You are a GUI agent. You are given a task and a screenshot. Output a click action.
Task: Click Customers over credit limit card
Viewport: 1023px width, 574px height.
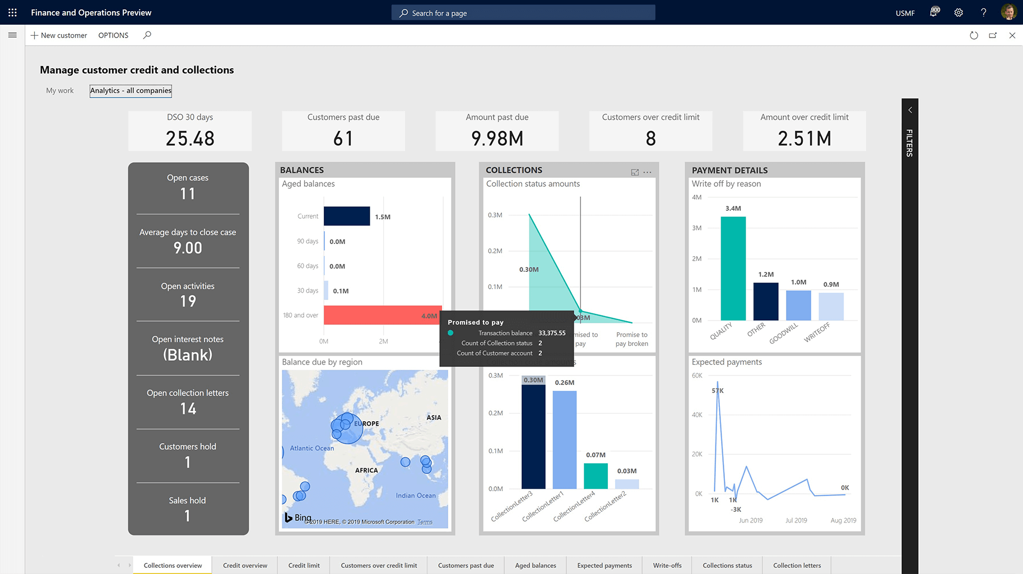[x=650, y=131]
